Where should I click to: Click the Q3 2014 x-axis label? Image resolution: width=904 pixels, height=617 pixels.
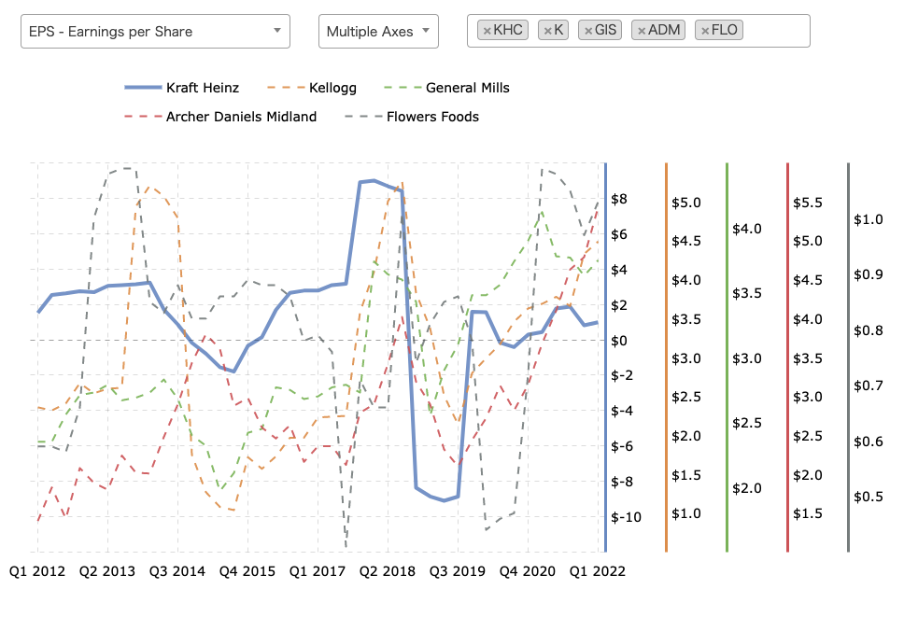click(x=177, y=571)
